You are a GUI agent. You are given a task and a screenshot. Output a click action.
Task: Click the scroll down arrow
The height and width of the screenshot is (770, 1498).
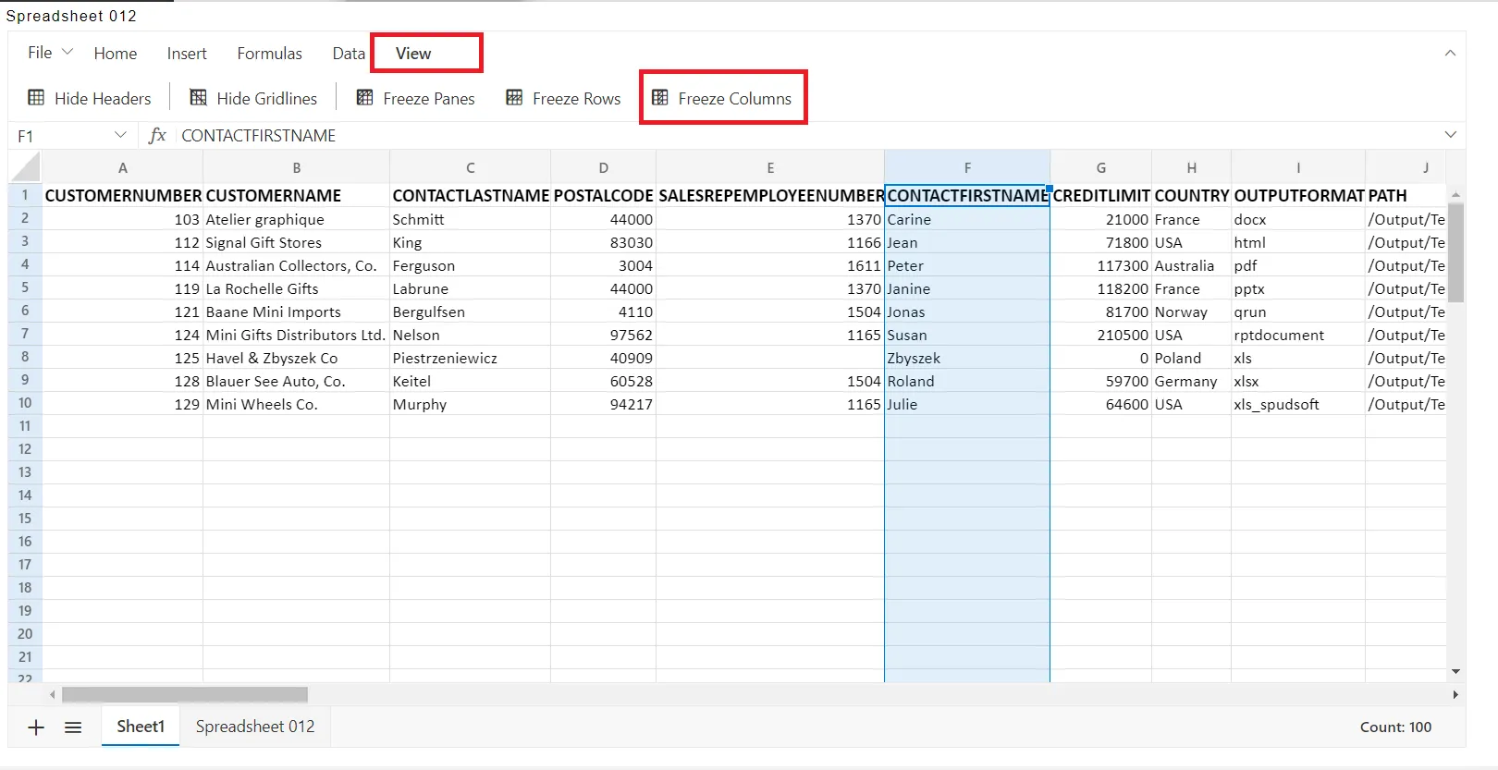pyautogui.click(x=1455, y=672)
